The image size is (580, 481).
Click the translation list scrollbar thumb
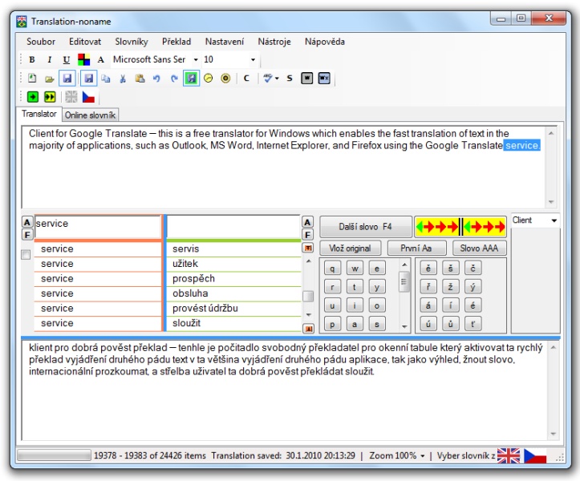pyautogui.click(x=308, y=296)
